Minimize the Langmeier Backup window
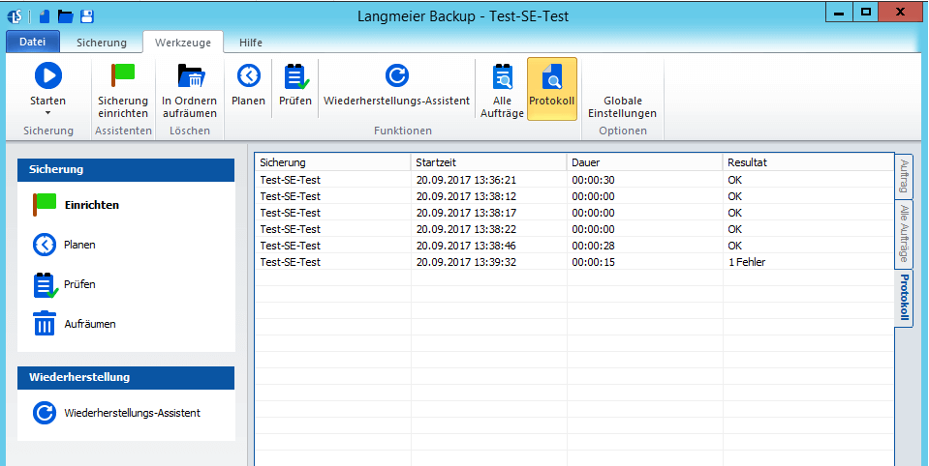Screen dimensions: 929x466 [x=839, y=12]
